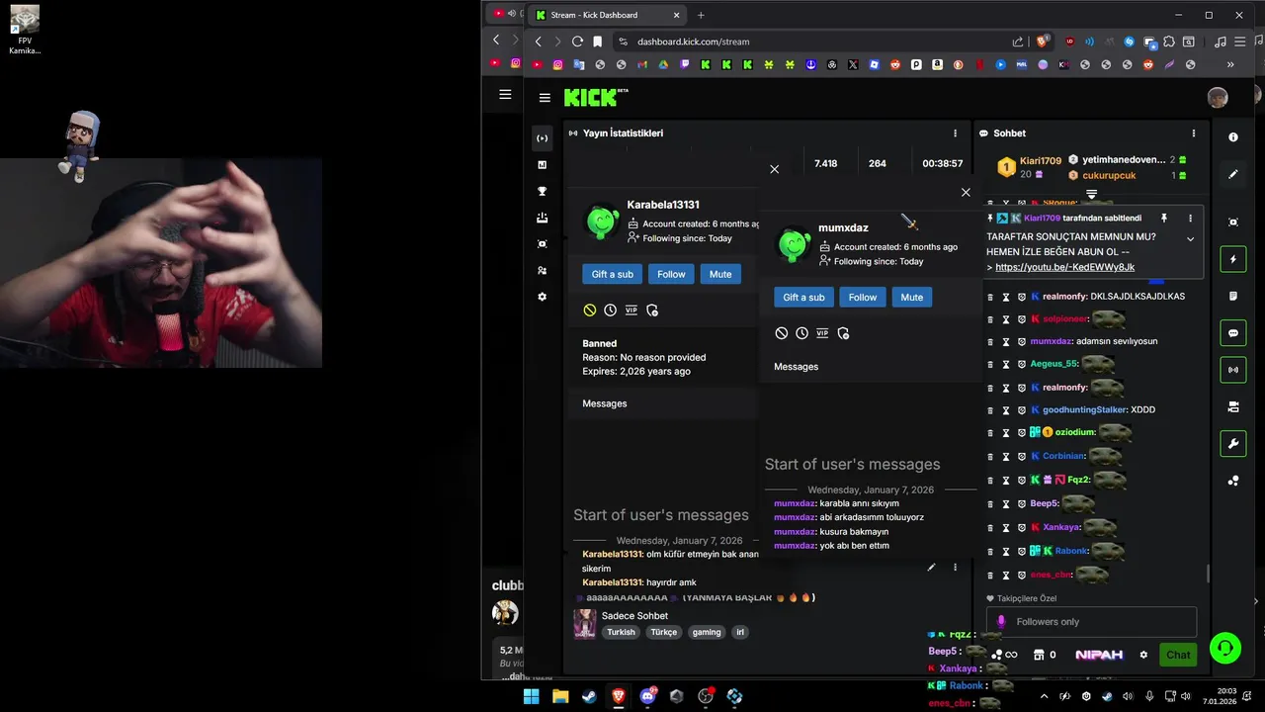Image resolution: width=1265 pixels, height=712 pixels.
Task: Click moderator shield icon for mumxdaz
Action: [x=843, y=333]
